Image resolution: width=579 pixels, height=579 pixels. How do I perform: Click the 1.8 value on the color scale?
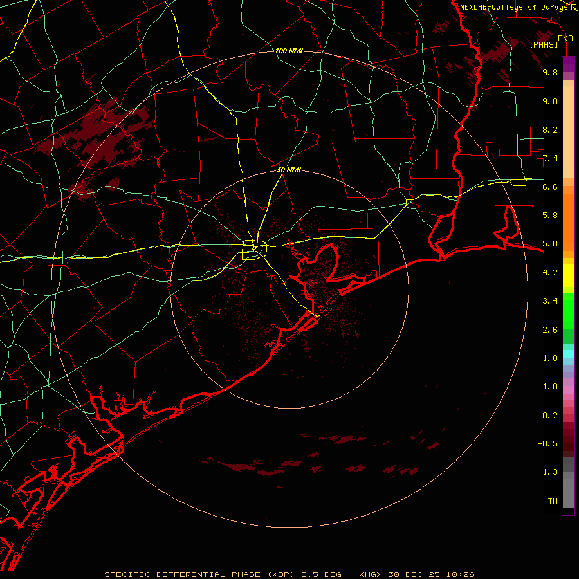coord(550,358)
